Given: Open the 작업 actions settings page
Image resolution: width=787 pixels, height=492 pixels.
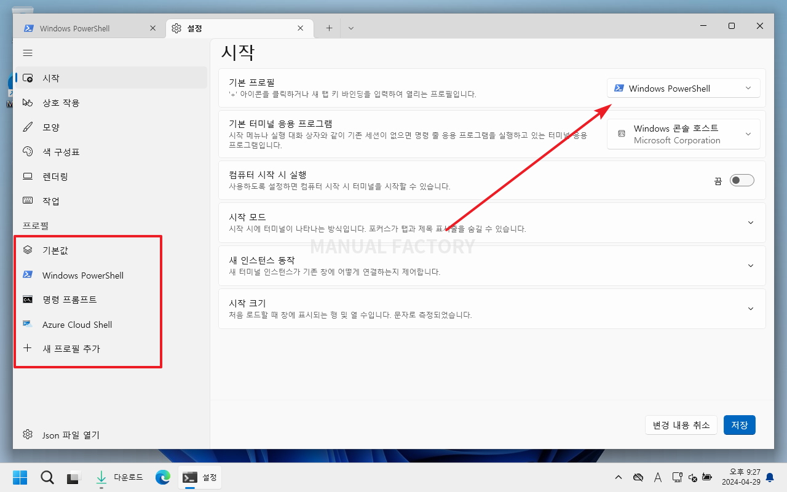Looking at the screenshot, I should (111, 201).
